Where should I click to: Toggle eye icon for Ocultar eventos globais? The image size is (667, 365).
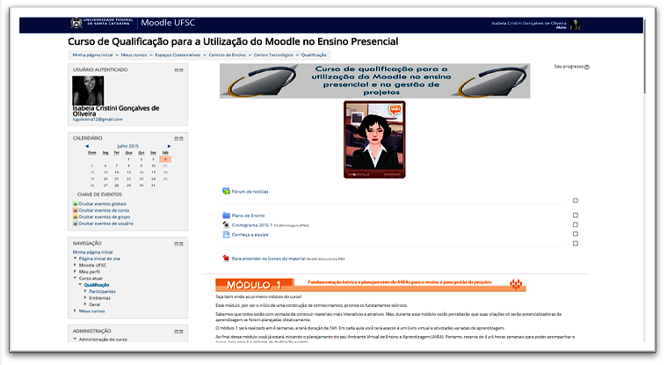pyautogui.click(x=76, y=204)
